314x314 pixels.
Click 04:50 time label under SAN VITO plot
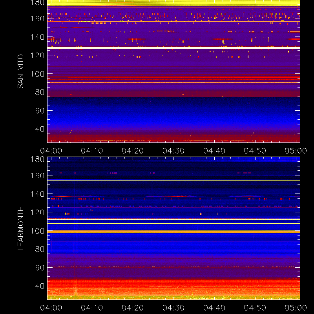click(x=255, y=151)
